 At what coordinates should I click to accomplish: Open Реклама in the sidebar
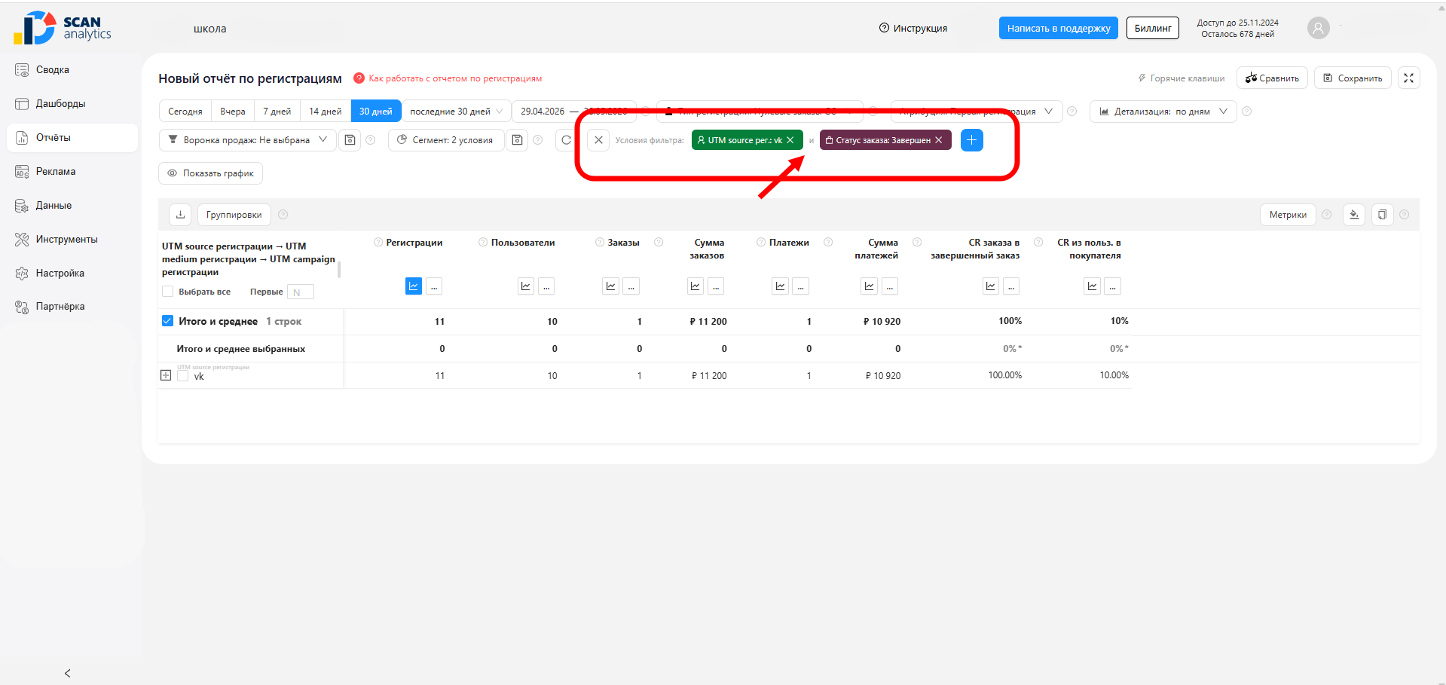[72, 172]
